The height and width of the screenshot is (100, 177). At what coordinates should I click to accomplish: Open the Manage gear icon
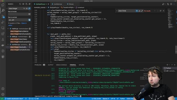pos(3,94)
